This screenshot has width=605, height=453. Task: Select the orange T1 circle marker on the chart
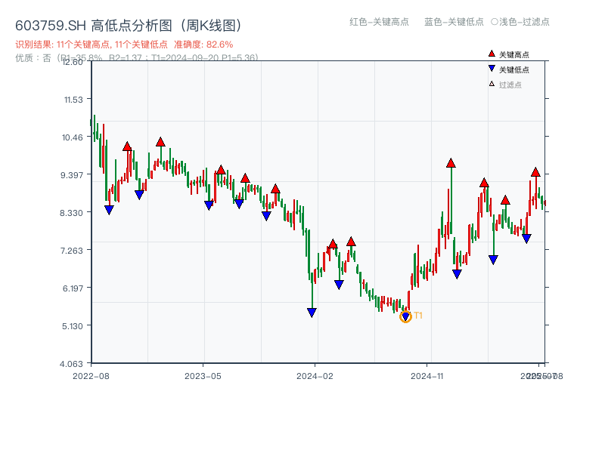pyautogui.click(x=405, y=317)
